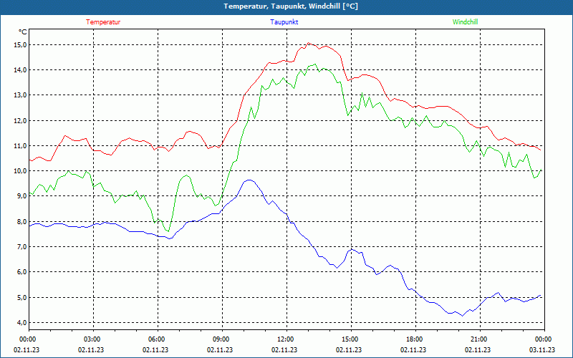Click the green windchill dip near 06:30
Screen dimensions: 573x358
[x=168, y=231]
